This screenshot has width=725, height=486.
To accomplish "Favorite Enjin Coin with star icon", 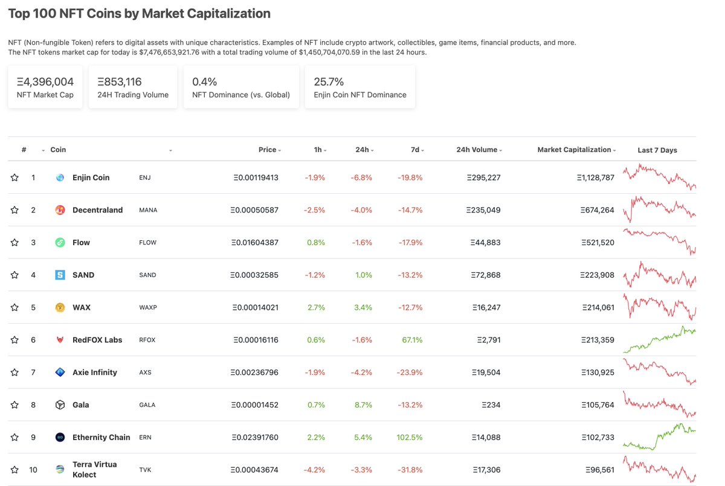I will click(14, 177).
